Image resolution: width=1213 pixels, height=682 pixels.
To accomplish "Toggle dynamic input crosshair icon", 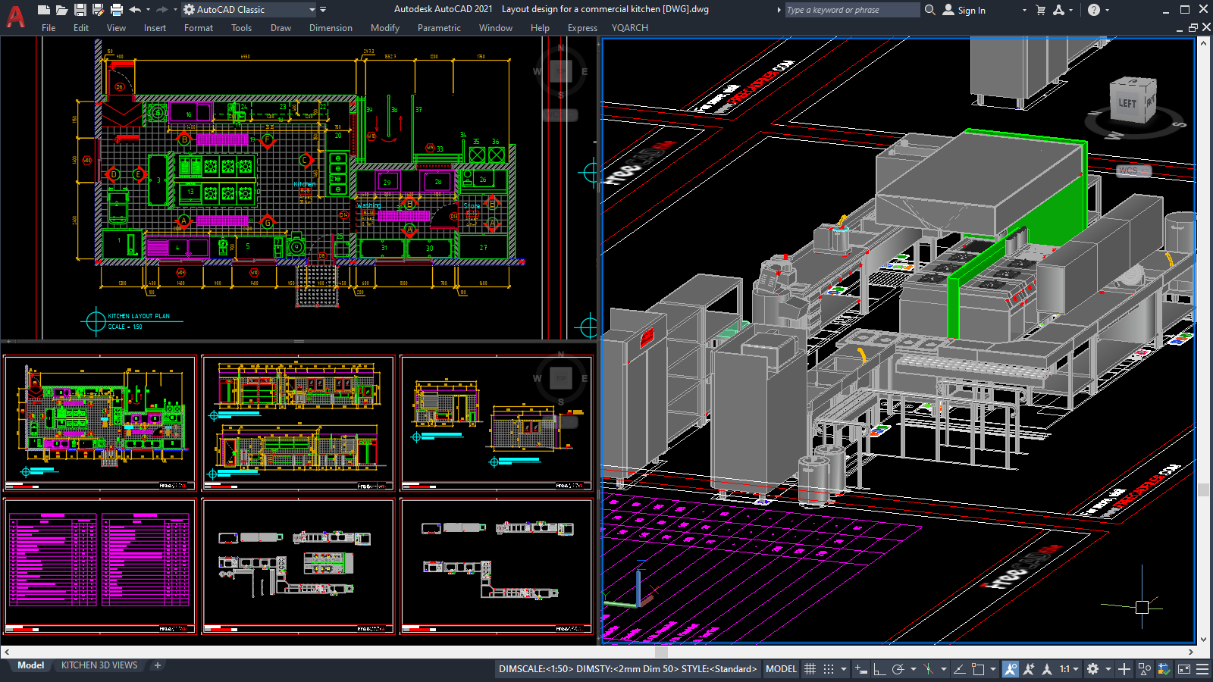I will [860, 668].
